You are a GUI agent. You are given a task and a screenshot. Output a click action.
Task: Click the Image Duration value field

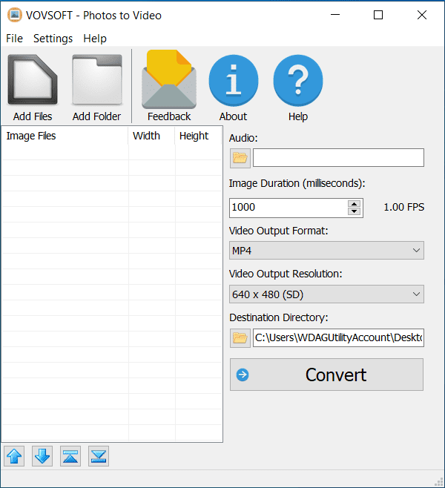[289, 208]
